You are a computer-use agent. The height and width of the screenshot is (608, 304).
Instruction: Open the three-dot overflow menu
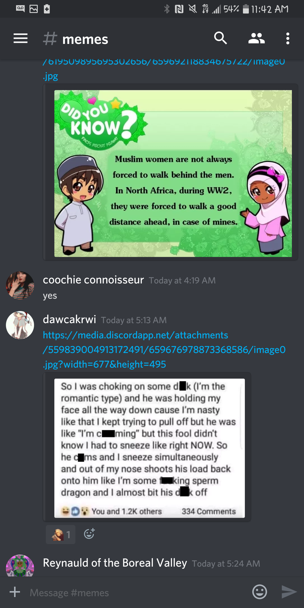pos(288,39)
